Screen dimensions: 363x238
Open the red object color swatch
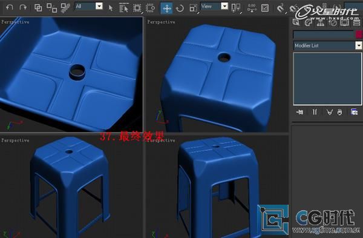point(359,35)
